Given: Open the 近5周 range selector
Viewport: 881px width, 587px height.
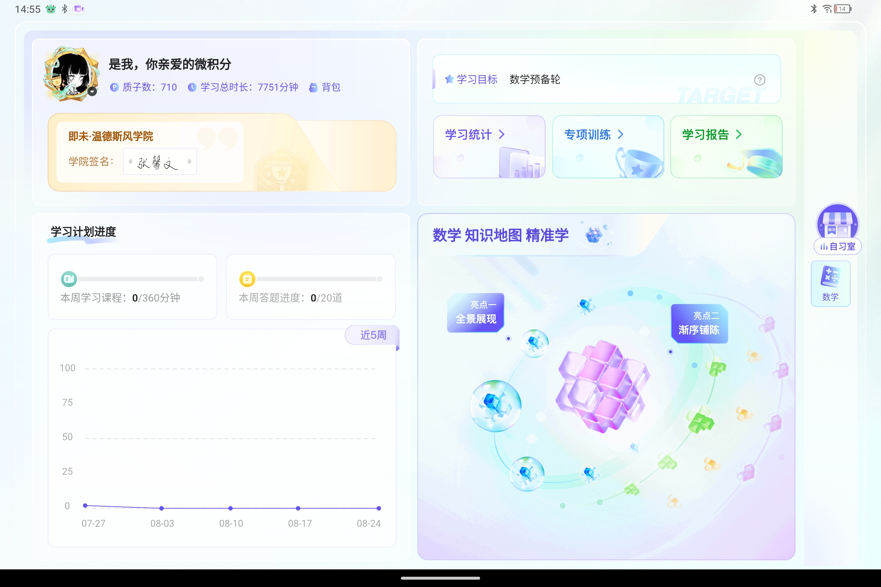Looking at the screenshot, I should pos(373,335).
